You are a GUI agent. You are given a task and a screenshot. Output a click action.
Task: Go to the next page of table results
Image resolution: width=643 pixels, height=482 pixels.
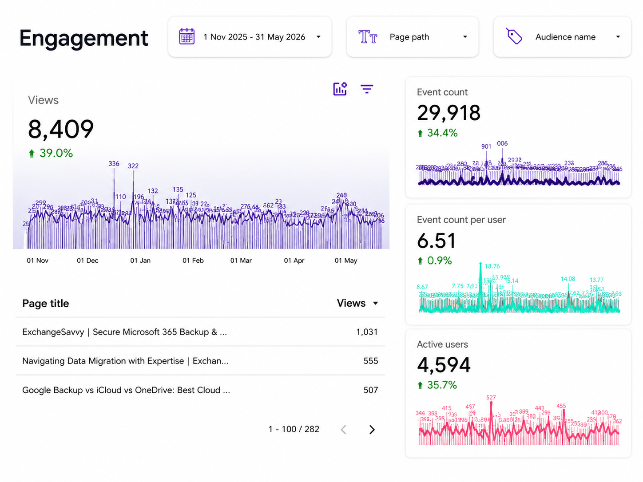tap(372, 430)
